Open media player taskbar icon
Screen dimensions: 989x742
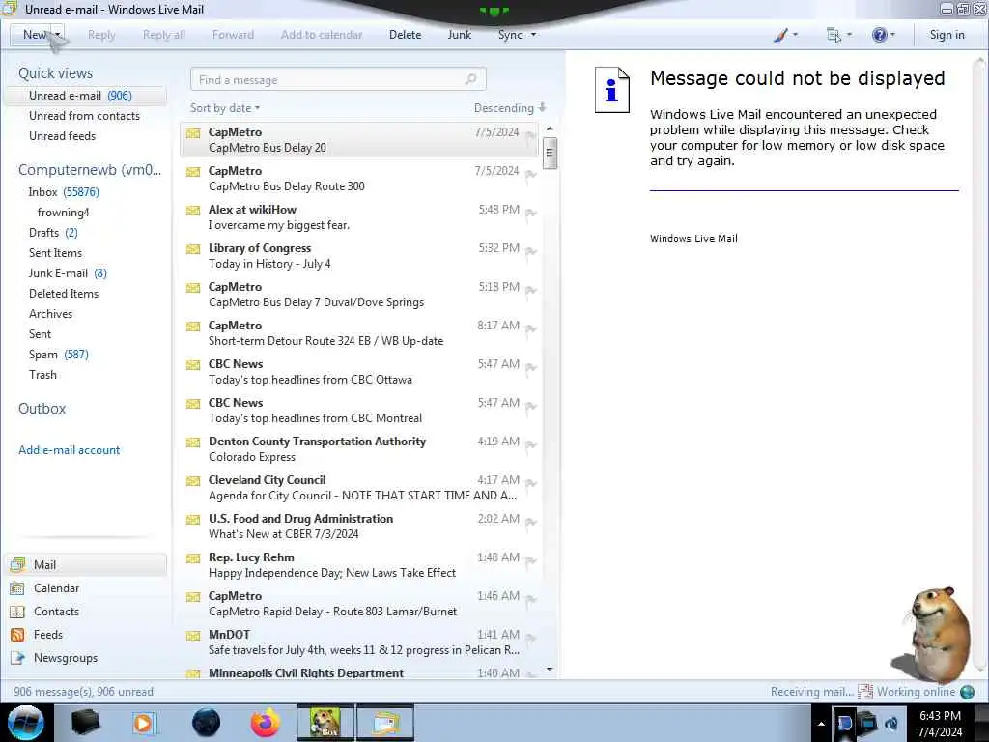(144, 723)
